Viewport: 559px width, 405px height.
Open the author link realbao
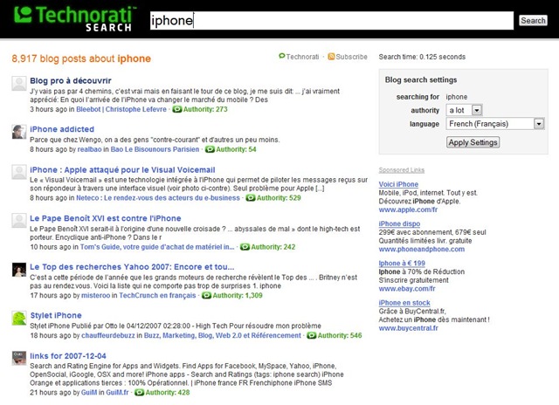pos(89,149)
